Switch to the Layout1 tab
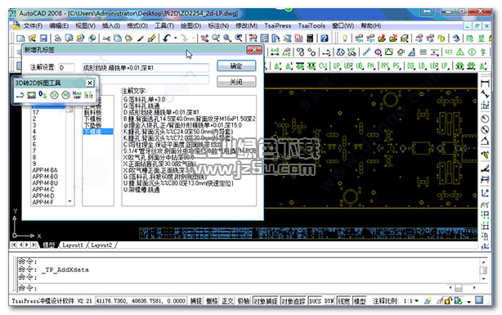502x315 pixels. click(x=72, y=245)
